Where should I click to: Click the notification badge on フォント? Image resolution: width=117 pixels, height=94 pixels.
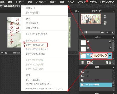click(x=87, y=1)
